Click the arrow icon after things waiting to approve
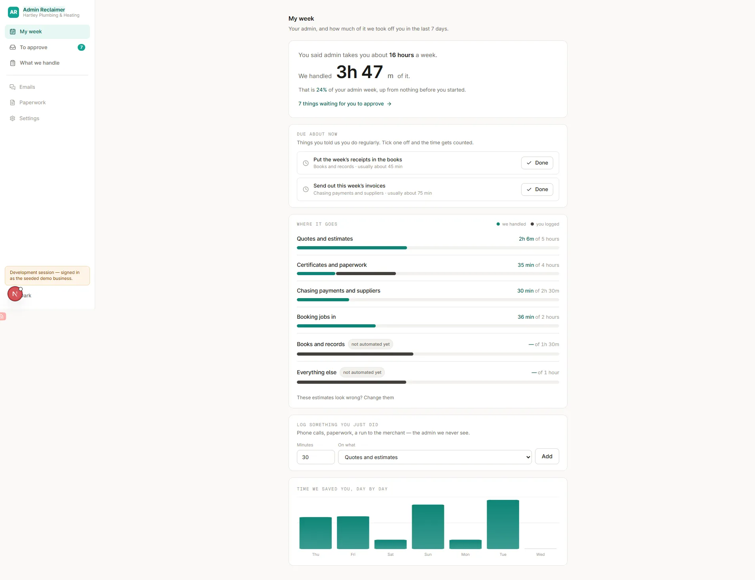 [389, 104]
